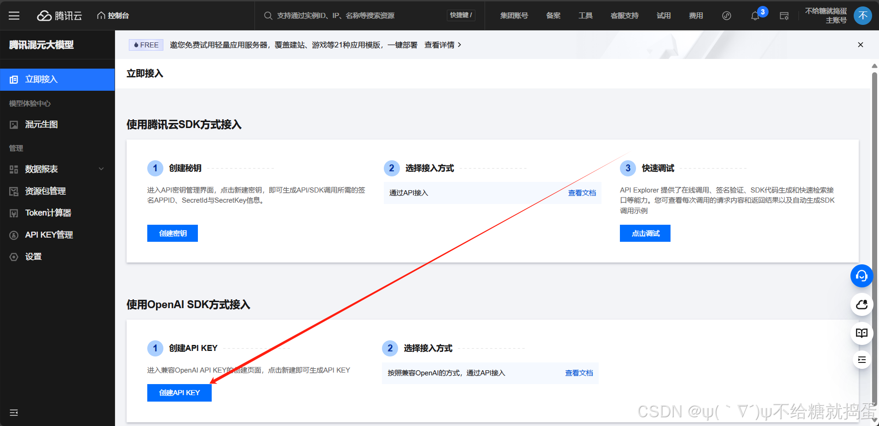Open 查看文档 for 通过API接入
879x426 pixels.
(x=582, y=193)
